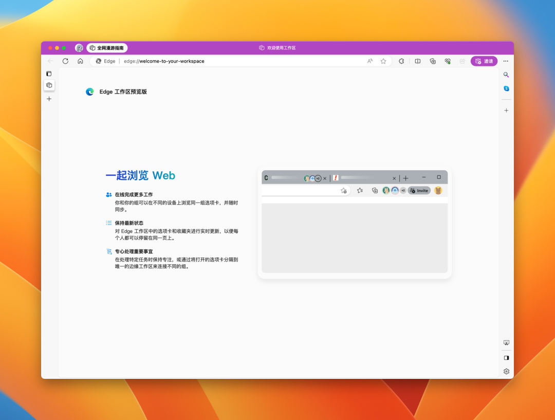Go to the home page
555x420 pixels.
pos(80,61)
